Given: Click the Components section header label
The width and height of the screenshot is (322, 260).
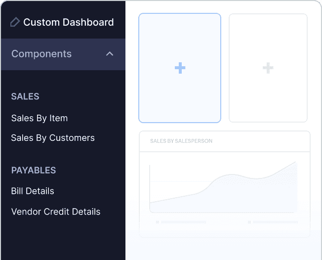Looking at the screenshot, I should point(41,54).
